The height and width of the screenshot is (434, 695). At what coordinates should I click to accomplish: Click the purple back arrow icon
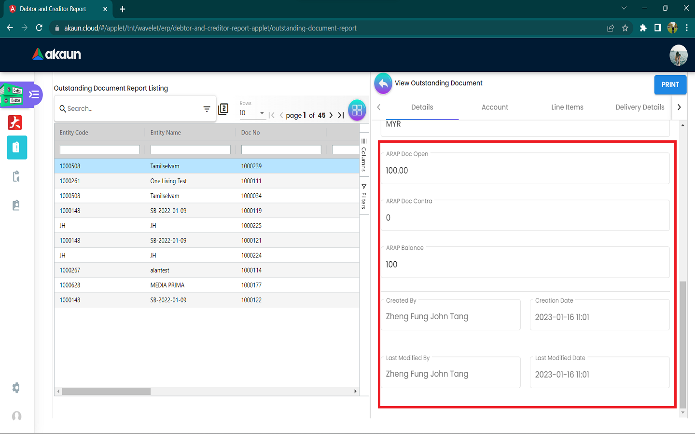tap(383, 83)
